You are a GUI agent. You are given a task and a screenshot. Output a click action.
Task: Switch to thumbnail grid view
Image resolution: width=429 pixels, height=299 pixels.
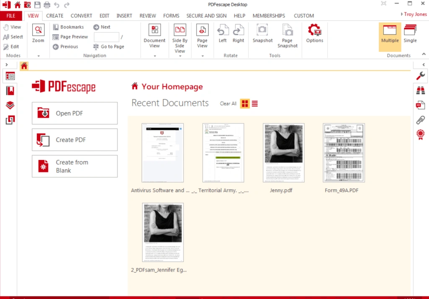[245, 104]
